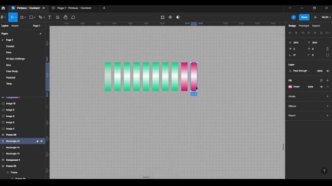This screenshot has height=186, width=332.
Task: Click the align top icon
Action: coord(309,33)
